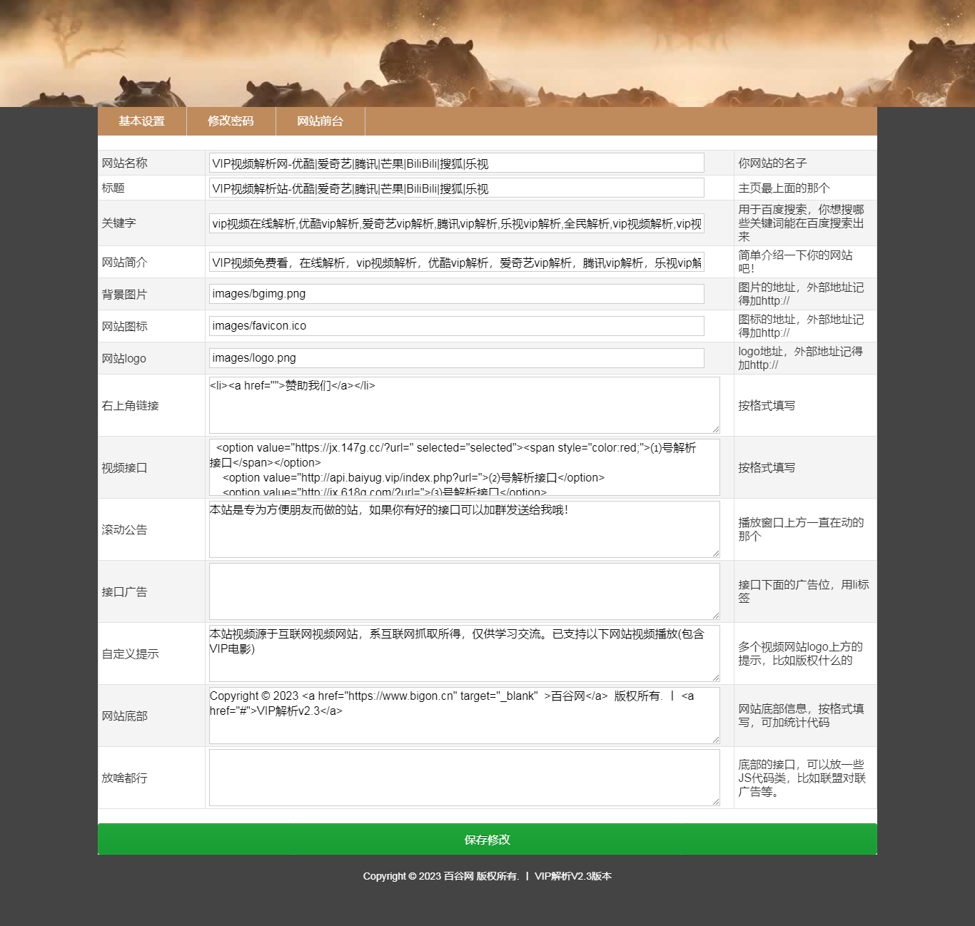Viewport: 975px width, 926px height.
Task: Click the 网站底部信息 hint text
Action: pyautogui.click(x=801, y=716)
